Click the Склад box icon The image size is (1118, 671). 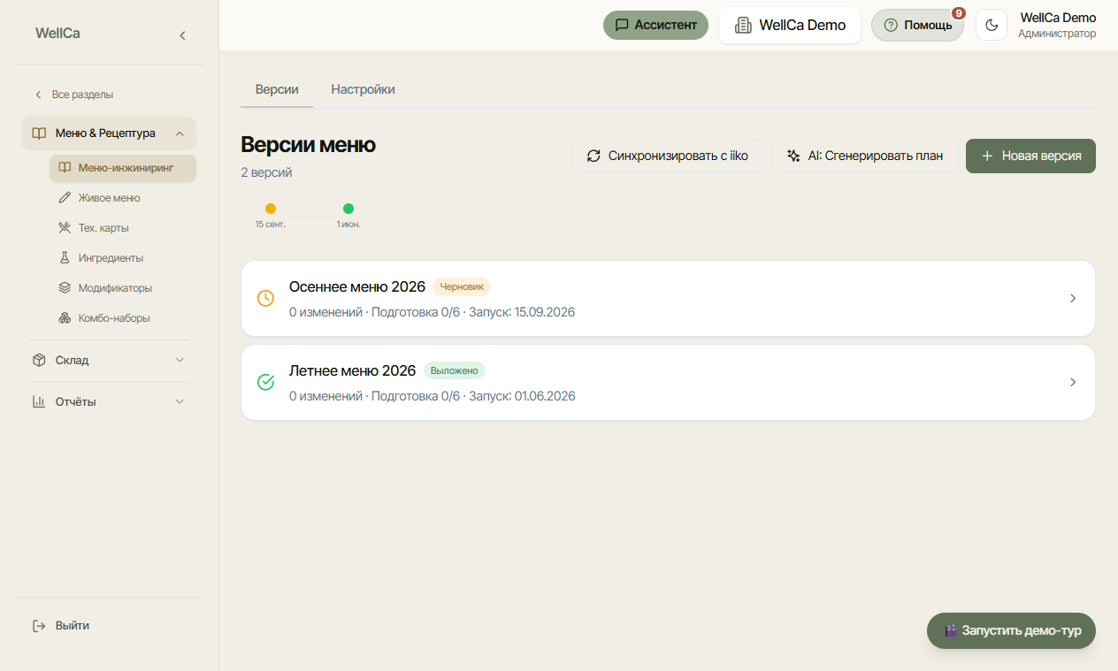click(x=39, y=361)
